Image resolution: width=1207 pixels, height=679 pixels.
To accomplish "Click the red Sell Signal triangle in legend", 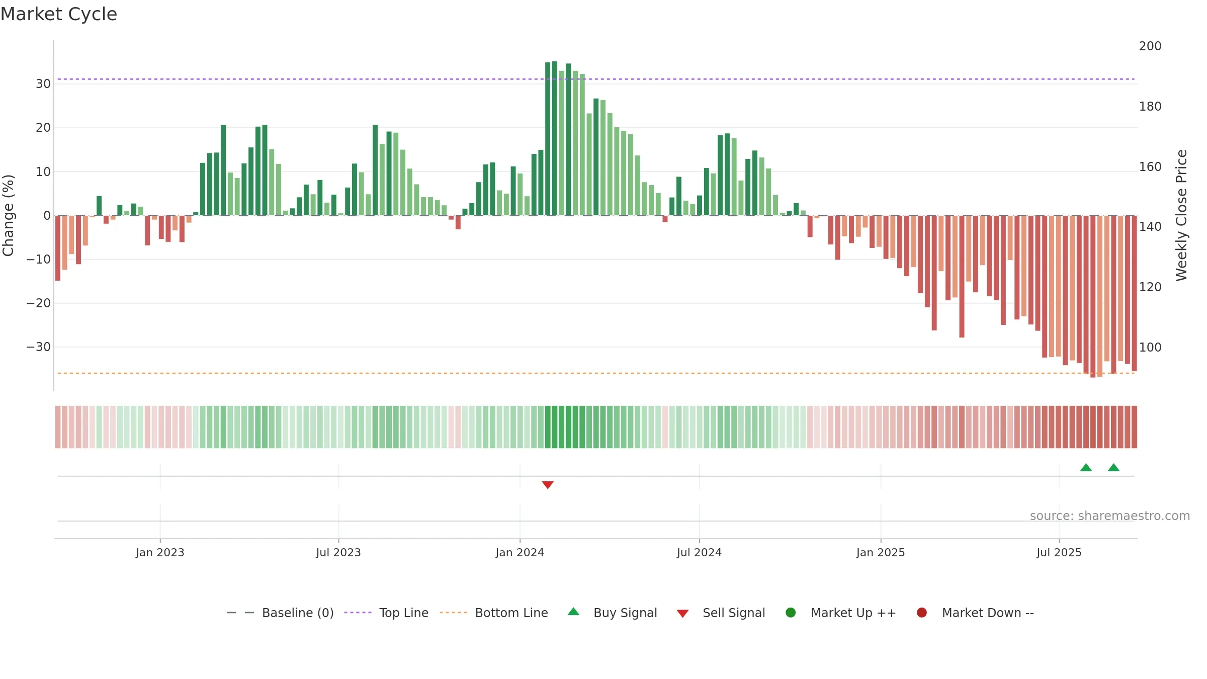I will [682, 614].
